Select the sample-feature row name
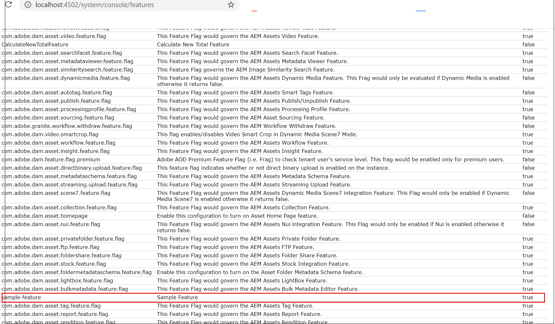The image size is (555, 324). pyautogui.click(x=21, y=297)
